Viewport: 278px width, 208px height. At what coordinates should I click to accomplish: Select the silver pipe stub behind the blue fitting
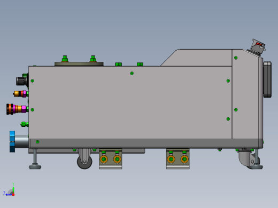(22, 141)
